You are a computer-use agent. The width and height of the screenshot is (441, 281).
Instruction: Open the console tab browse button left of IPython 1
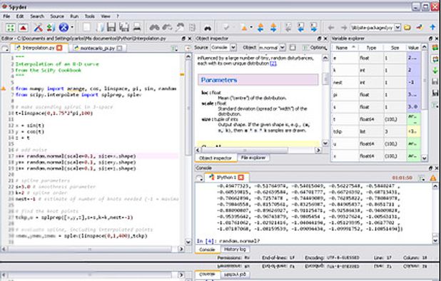pos(199,178)
